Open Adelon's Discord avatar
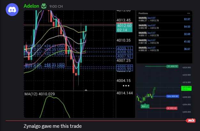200x131 pixels. [x=12, y=10]
